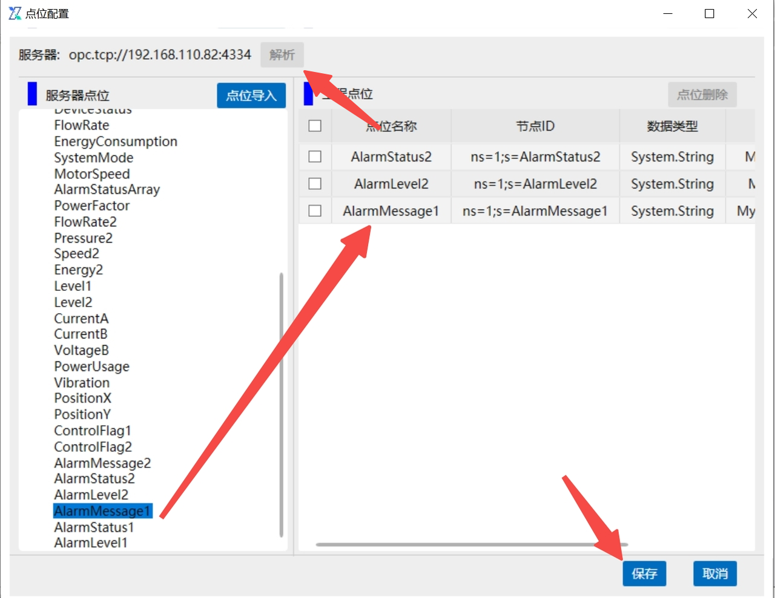This screenshot has width=775, height=598.
Task: Click the 点位删除 delete button
Action: pyautogui.click(x=702, y=95)
